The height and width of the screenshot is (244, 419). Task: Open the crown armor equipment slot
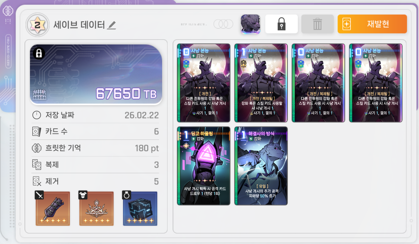(96, 208)
